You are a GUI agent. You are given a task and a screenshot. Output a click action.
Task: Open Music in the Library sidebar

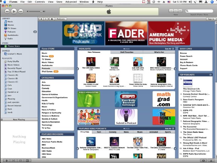[x=10, y=22]
